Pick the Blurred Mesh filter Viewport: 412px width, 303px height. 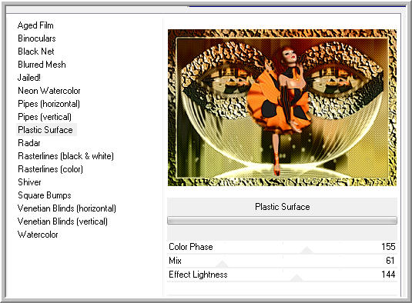click(x=42, y=65)
